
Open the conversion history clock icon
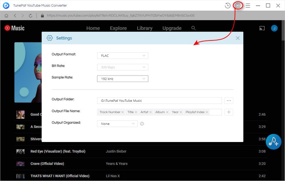pos(228,6)
